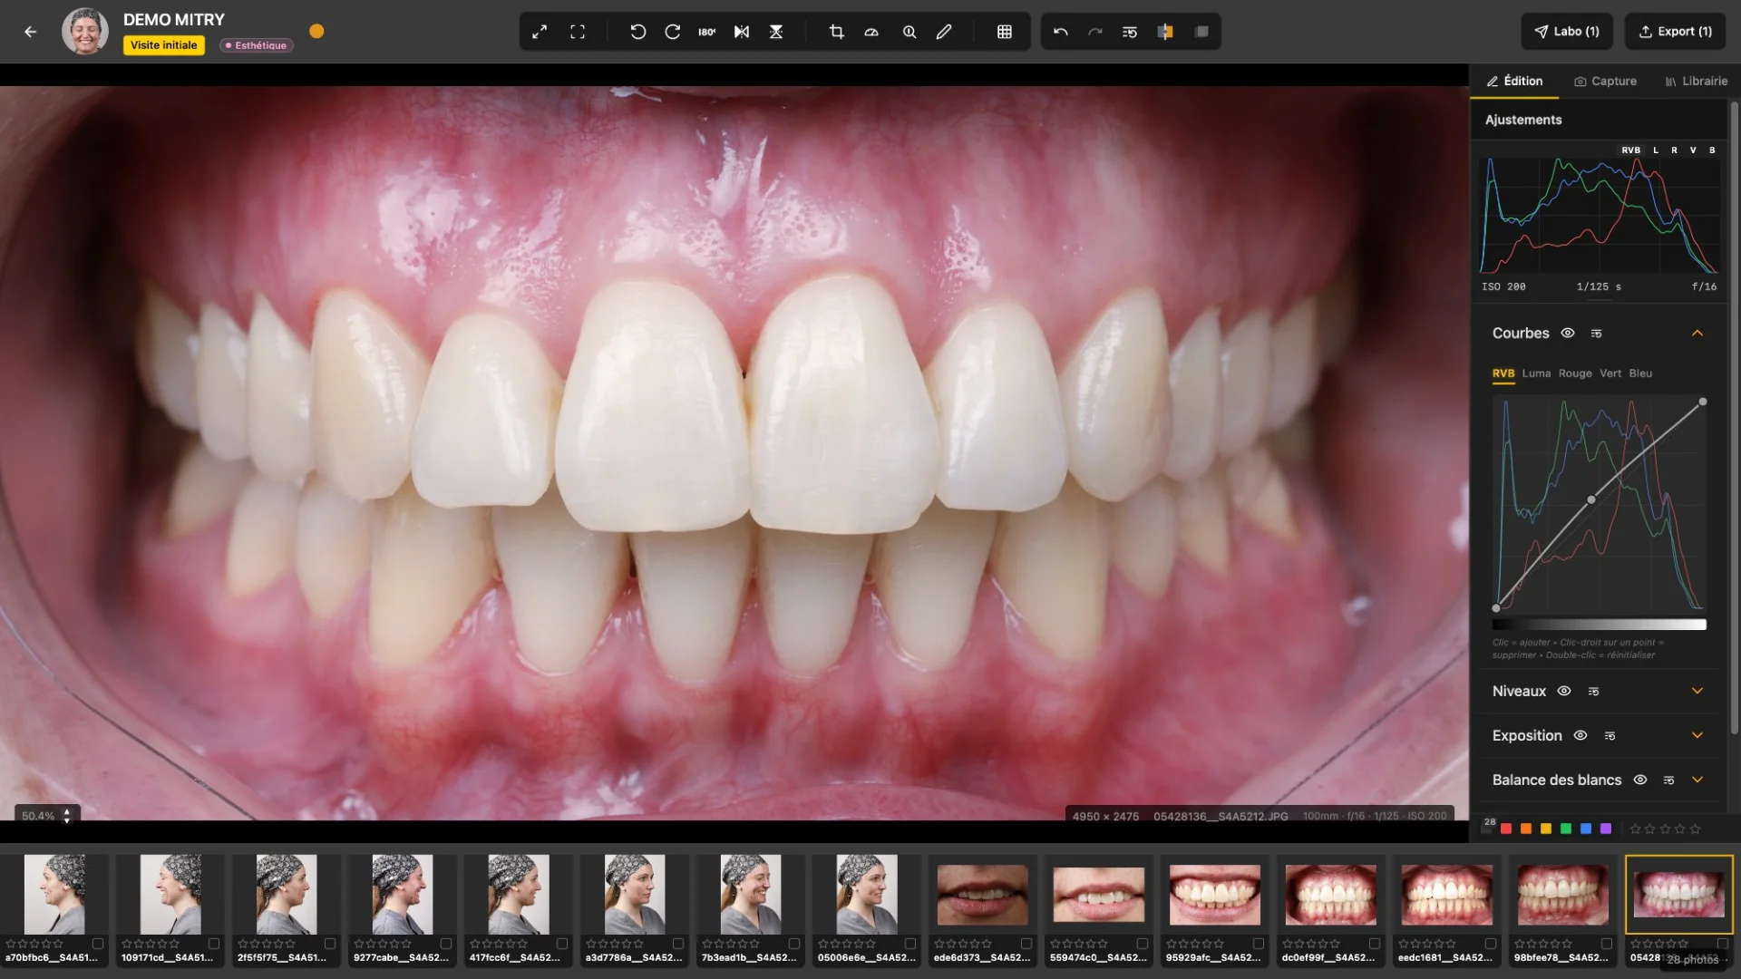The width and height of the screenshot is (1741, 979).
Task: Open the zoom percentage stepper
Action: (x=66, y=816)
